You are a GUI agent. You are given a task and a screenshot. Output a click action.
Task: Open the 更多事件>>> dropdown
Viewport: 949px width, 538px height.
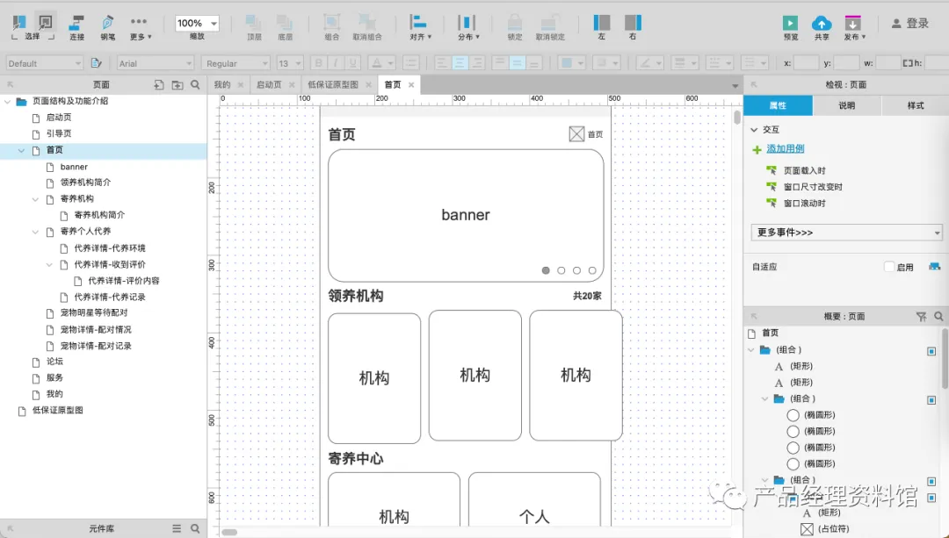(847, 232)
